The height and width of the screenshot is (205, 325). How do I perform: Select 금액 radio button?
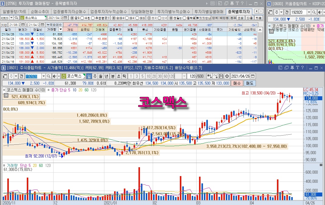pyautogui.click(x=72, y=18)
